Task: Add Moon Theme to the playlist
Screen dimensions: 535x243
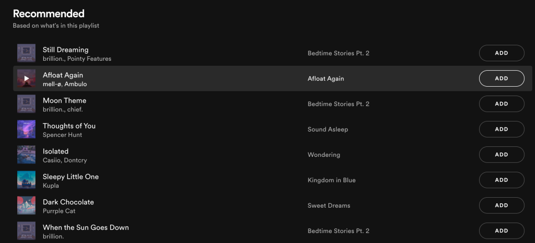Action: click(x=502, y=104)
